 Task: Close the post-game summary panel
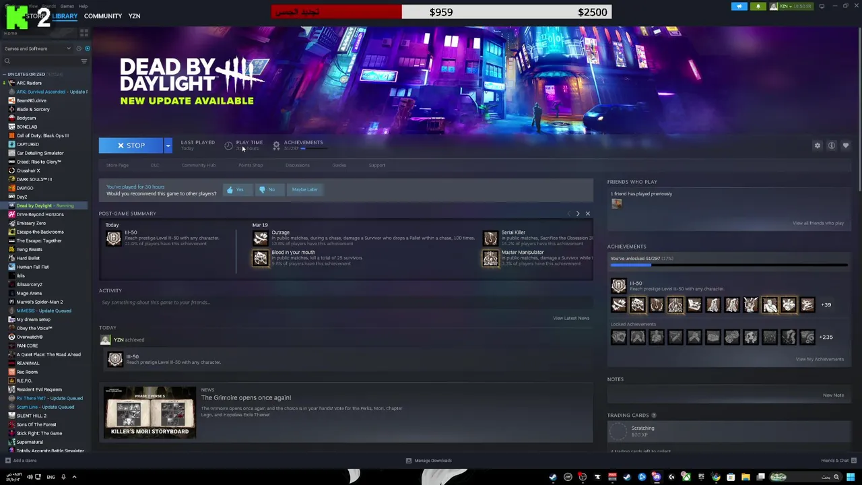(x=587, y=214)
